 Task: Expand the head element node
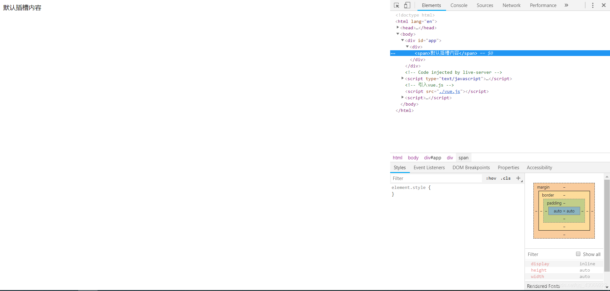(x=398, y=28)
